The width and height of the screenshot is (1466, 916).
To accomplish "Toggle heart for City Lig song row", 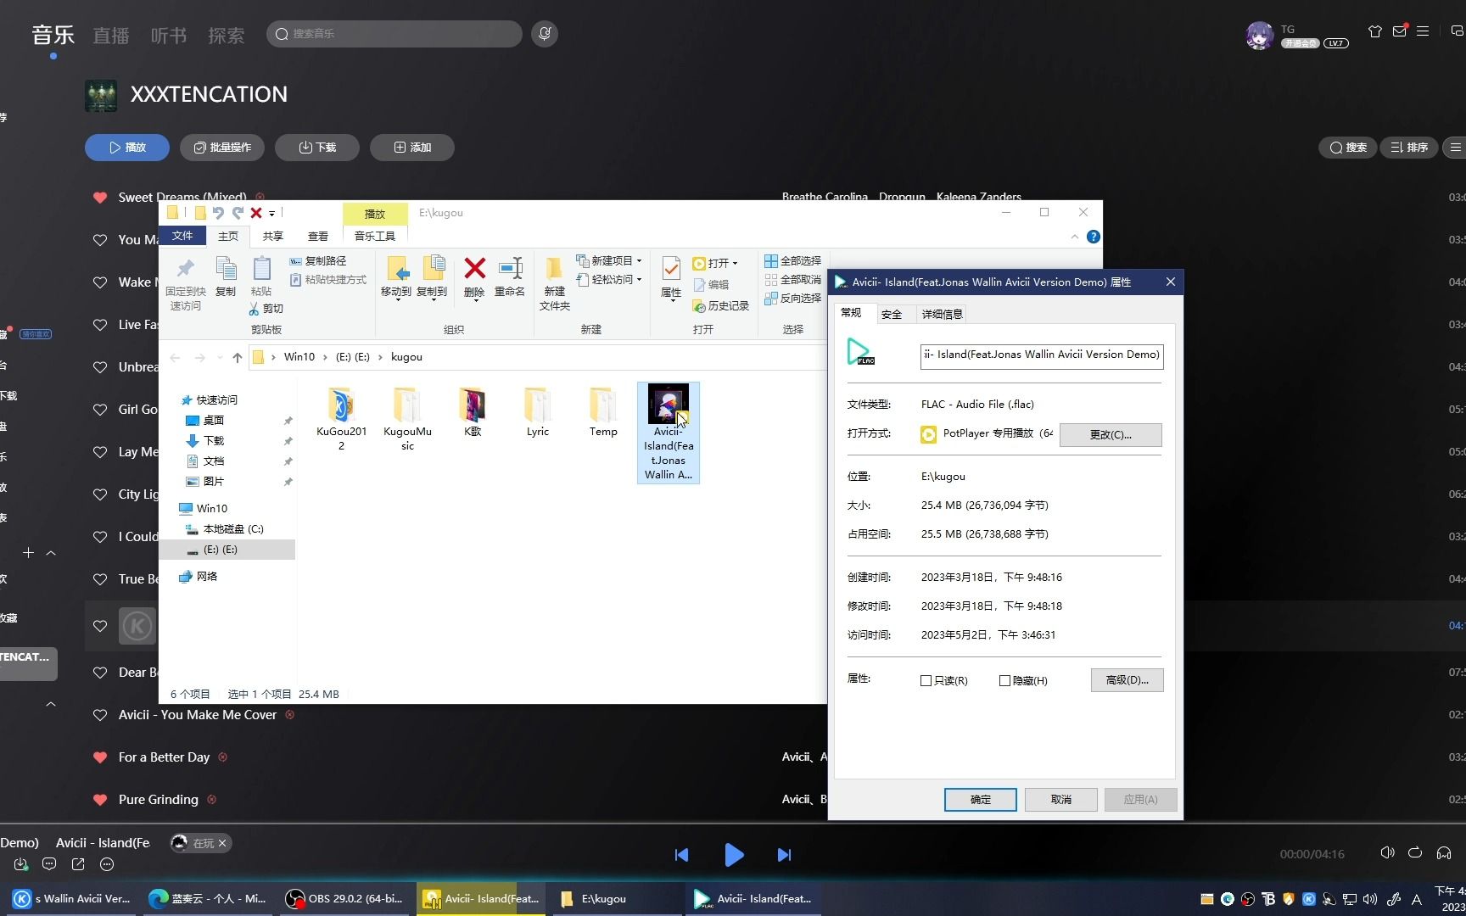I will click(100, 494).
